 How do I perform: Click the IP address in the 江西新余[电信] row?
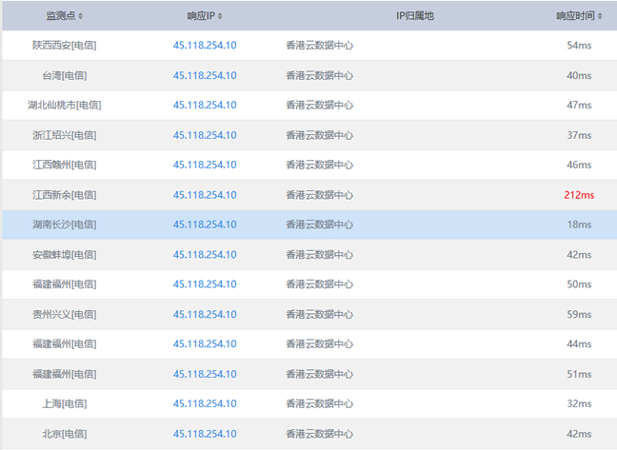(x=205, y=195)
